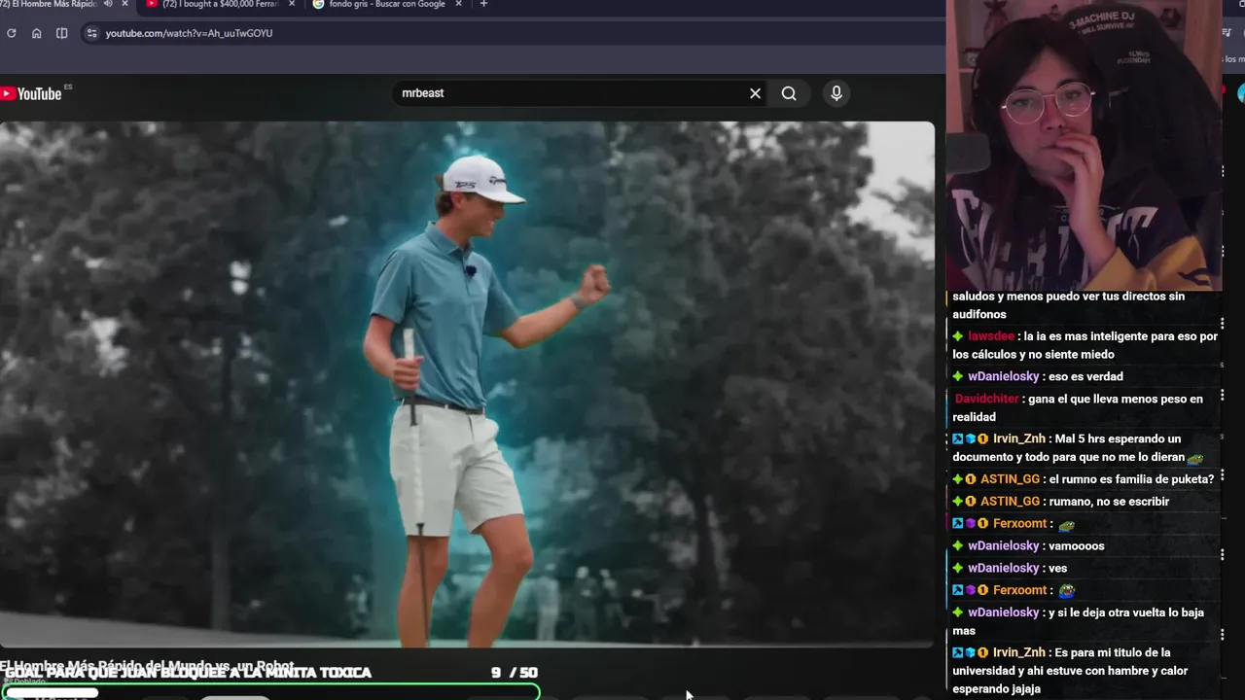Click wDanielosky on the 'ves' message

(1004, 569)
